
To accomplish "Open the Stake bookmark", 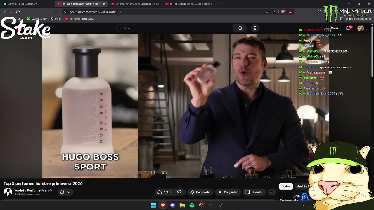I will [56, 19].
